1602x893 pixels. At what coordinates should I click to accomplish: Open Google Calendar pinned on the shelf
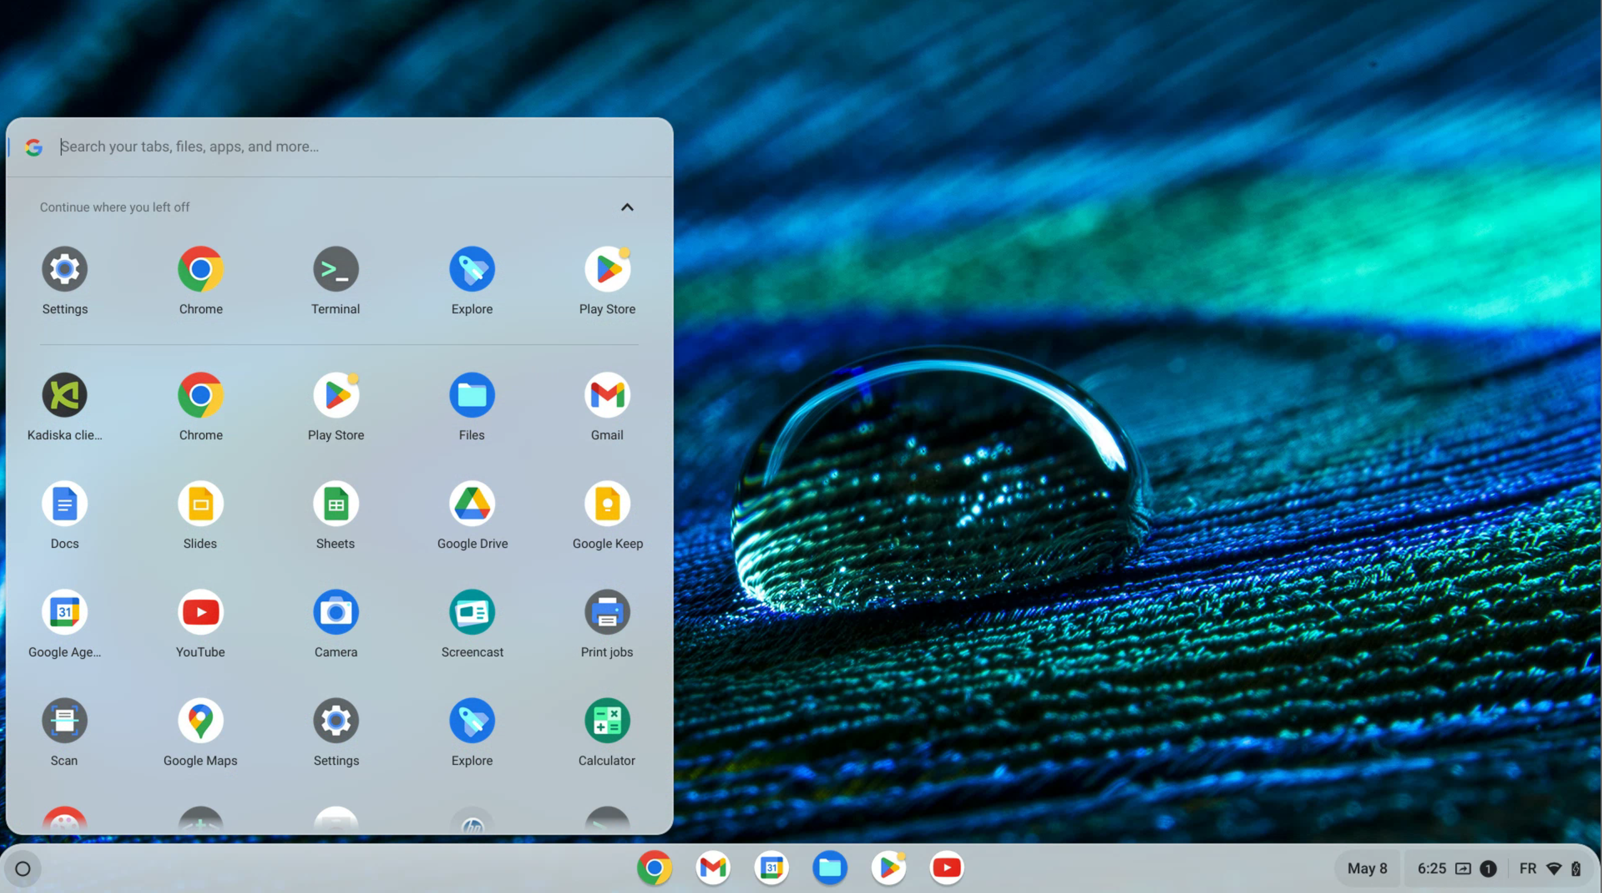[x=771, y=868]
